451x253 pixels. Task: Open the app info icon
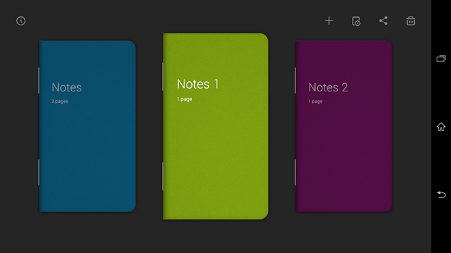[x=20, y=21]
